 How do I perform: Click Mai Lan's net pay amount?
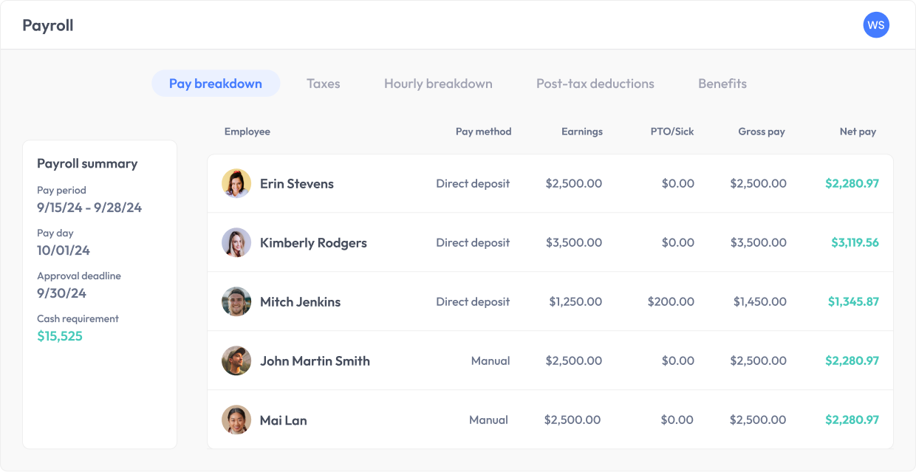pyautogui.click(x=852, y=420)
